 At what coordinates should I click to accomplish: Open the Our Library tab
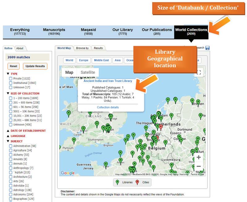coord(123,32)
